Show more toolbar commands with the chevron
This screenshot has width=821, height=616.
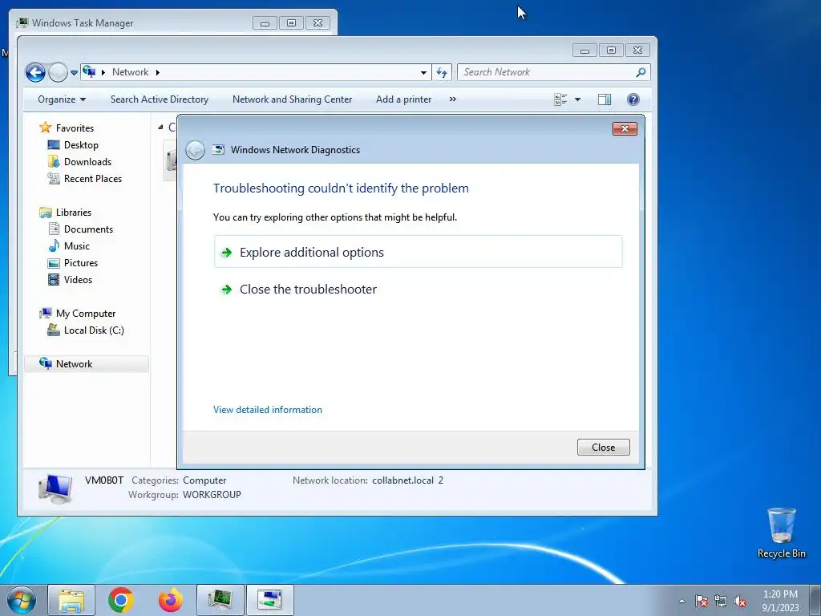(x=453, y=99)
